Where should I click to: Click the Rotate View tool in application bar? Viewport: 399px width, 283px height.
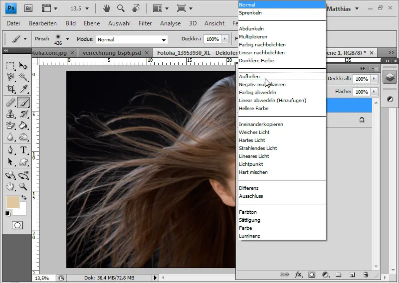pyautogui.click(x=135, y=8)
